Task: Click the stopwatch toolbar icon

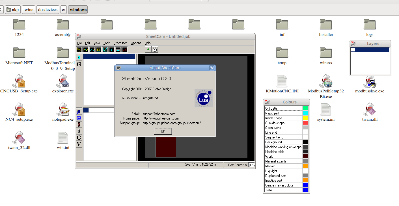Action: pos(155,50)
